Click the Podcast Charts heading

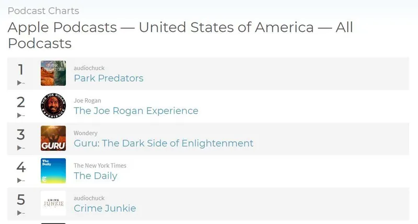coord(43,11)
